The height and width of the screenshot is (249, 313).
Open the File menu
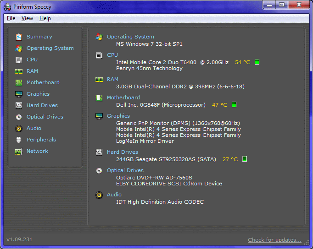(x=11, y=18)
